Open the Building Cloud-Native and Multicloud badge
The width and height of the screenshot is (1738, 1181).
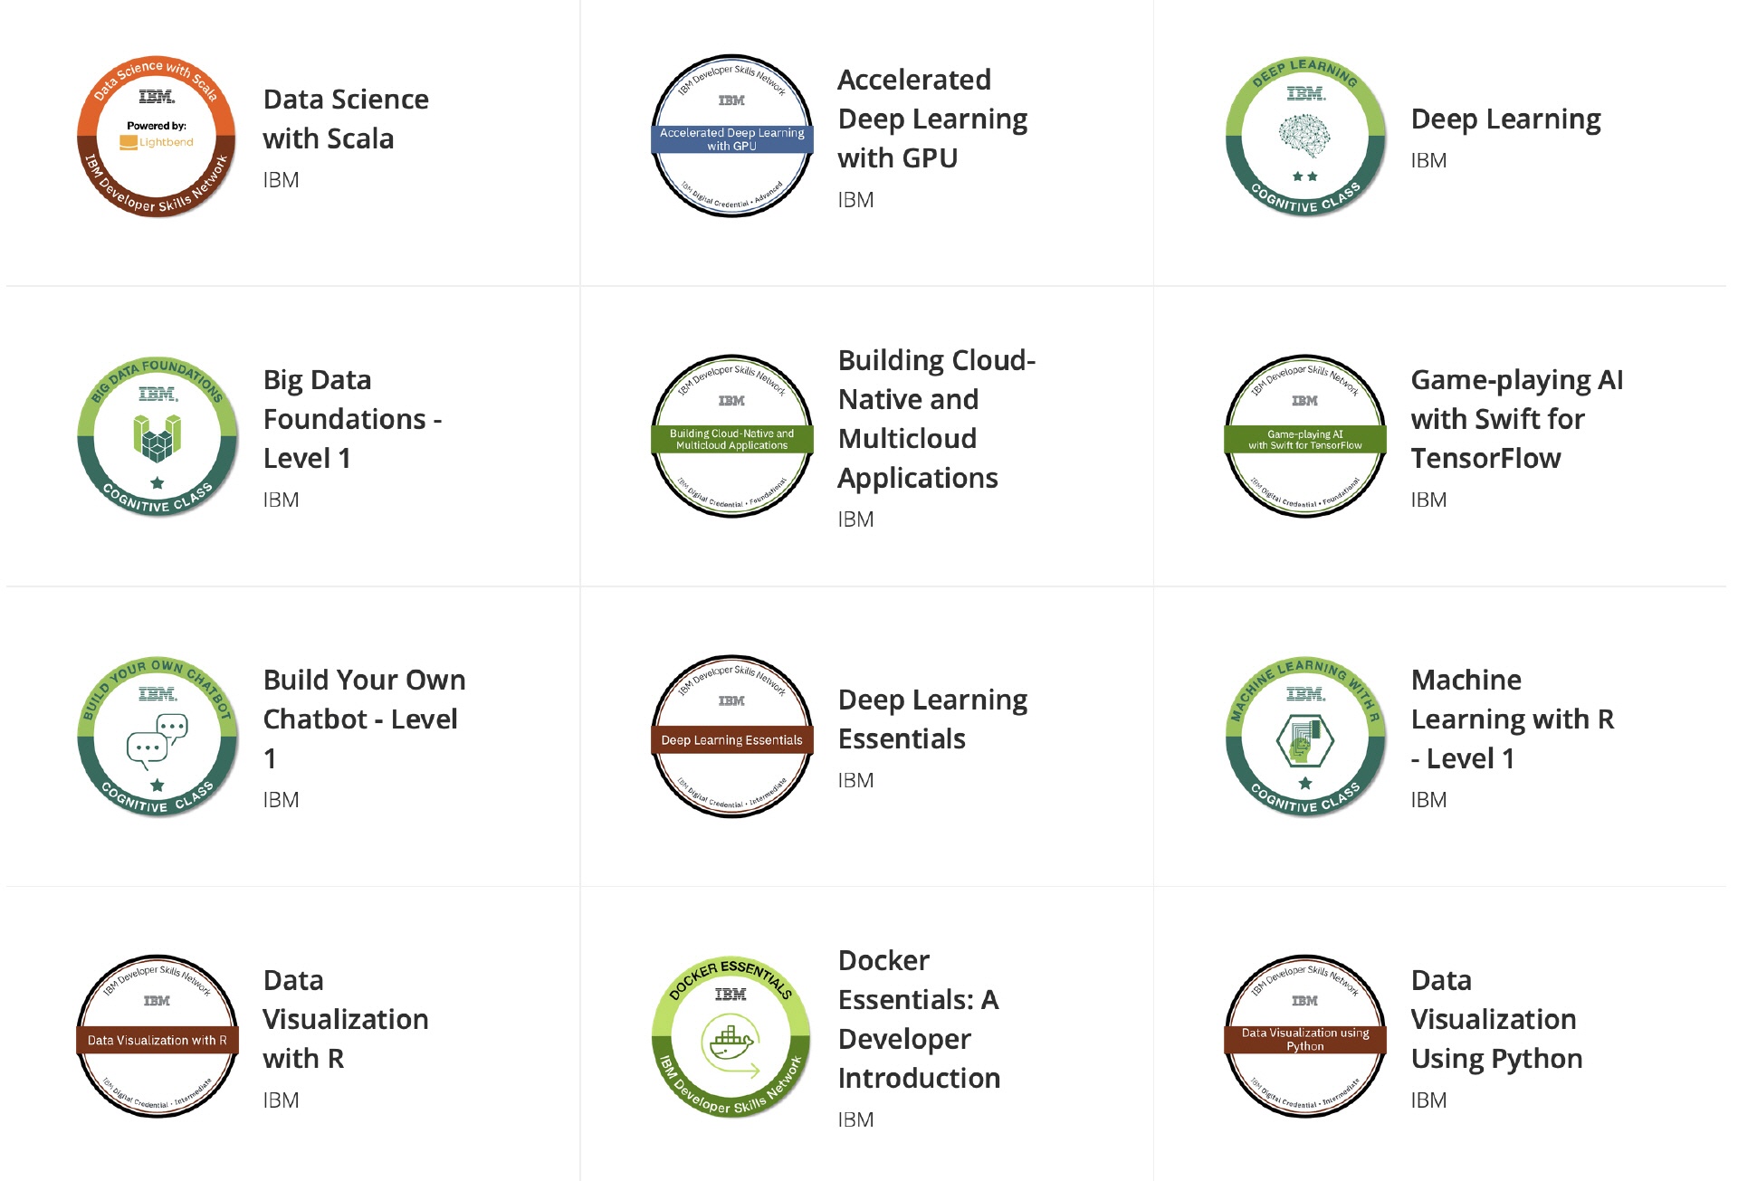732,437
